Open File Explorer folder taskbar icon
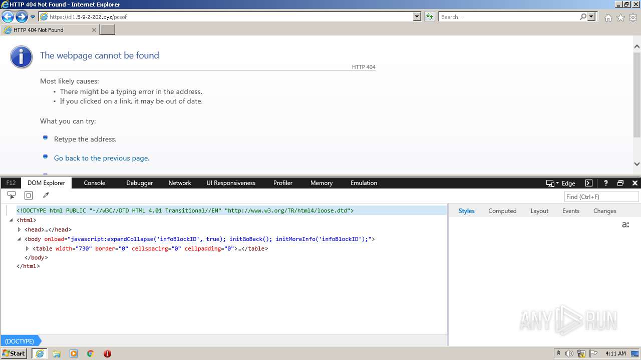The width and height of the screenshot is (641, 360). [x=57, y=353]
